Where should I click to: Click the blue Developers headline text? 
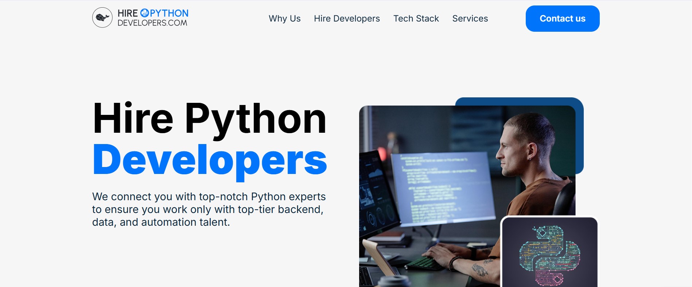(x=210, y=160)
